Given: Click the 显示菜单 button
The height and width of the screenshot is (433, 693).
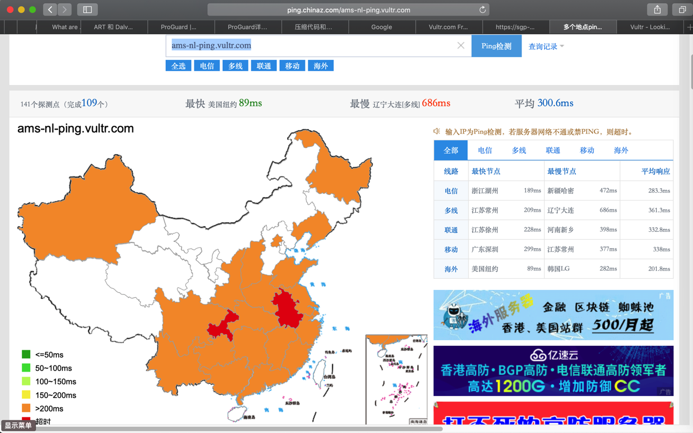Looking at the screenshot, I should [18, 426].
